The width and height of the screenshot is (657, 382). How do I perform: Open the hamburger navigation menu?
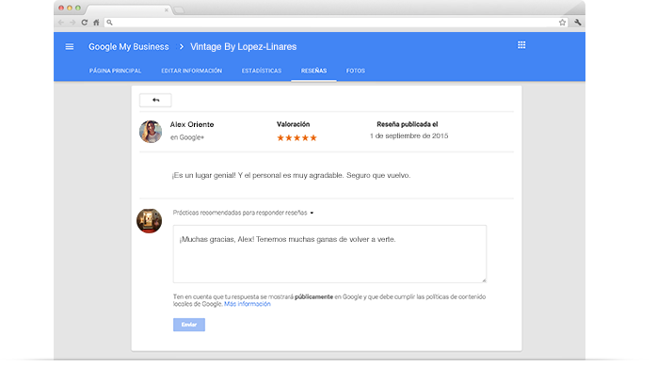tap(70, 47)
